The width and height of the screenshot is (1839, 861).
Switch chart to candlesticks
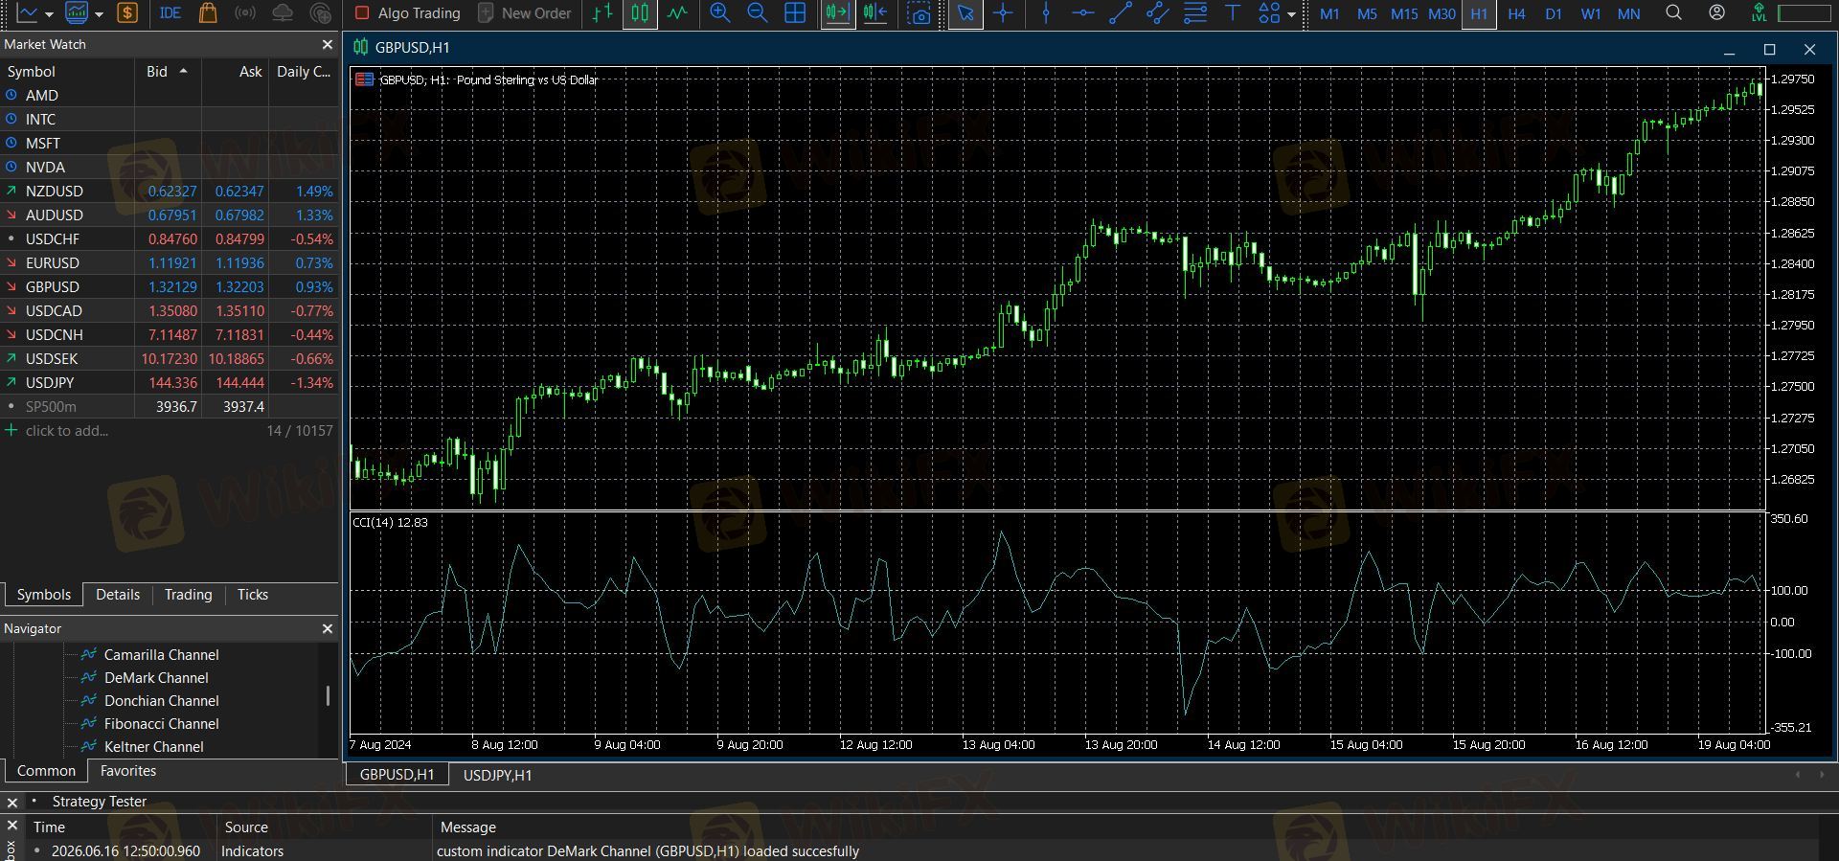pyautogui.click(x=640, y=13)
